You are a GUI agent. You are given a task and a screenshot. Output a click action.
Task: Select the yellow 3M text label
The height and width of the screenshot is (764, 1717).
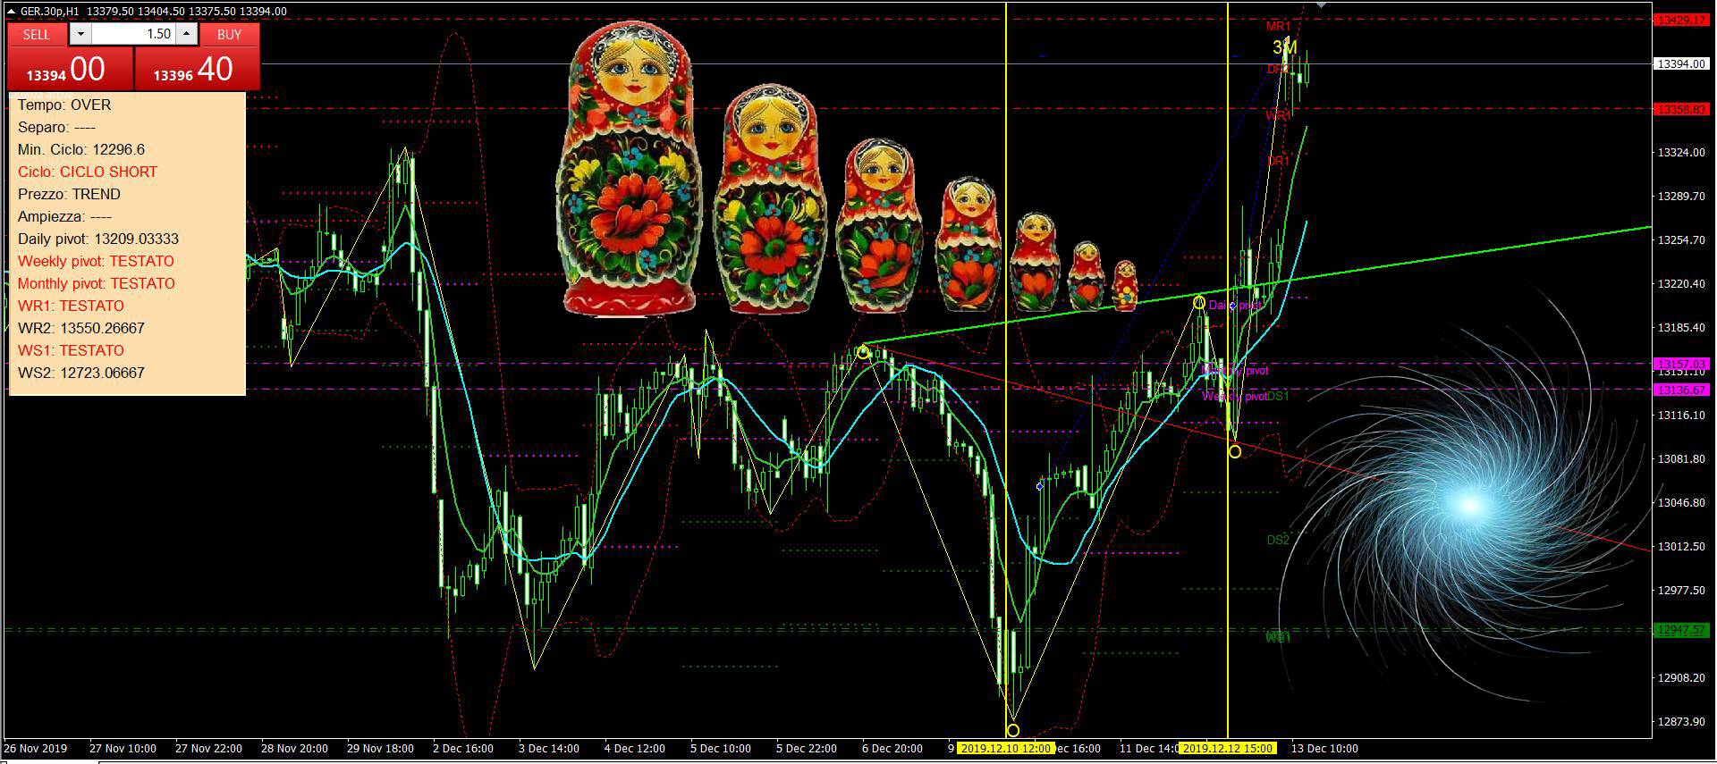point(1284,47)
